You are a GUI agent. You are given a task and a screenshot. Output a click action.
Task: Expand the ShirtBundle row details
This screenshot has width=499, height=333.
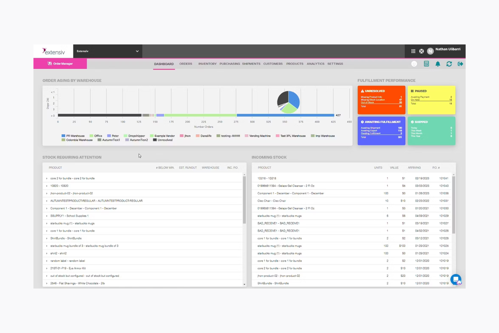[46, 238]
